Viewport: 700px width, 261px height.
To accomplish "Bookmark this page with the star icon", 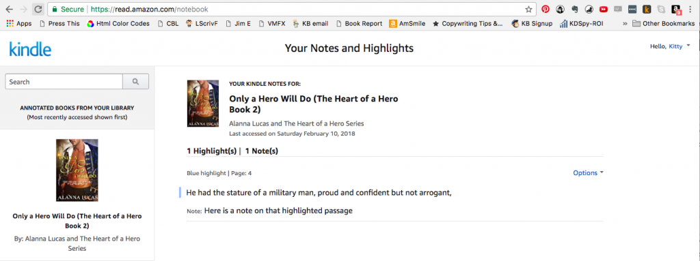I will tap(528, 9).
